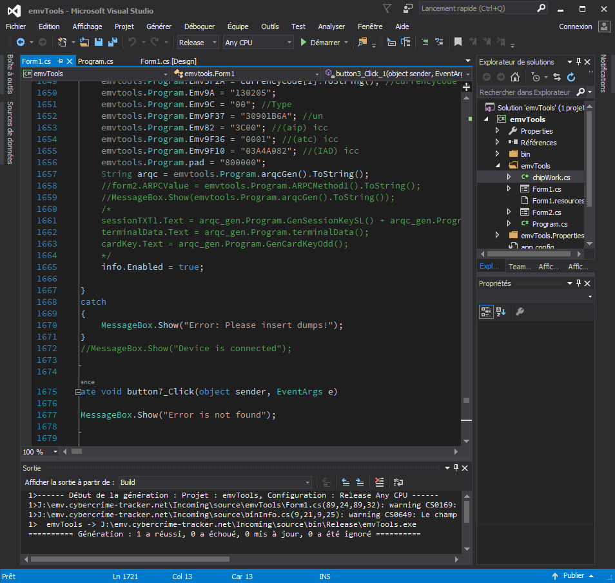Viewport: 615px width, 583px height.
Task: Open the Déboguer menu
Action: (x=199, y=26)
